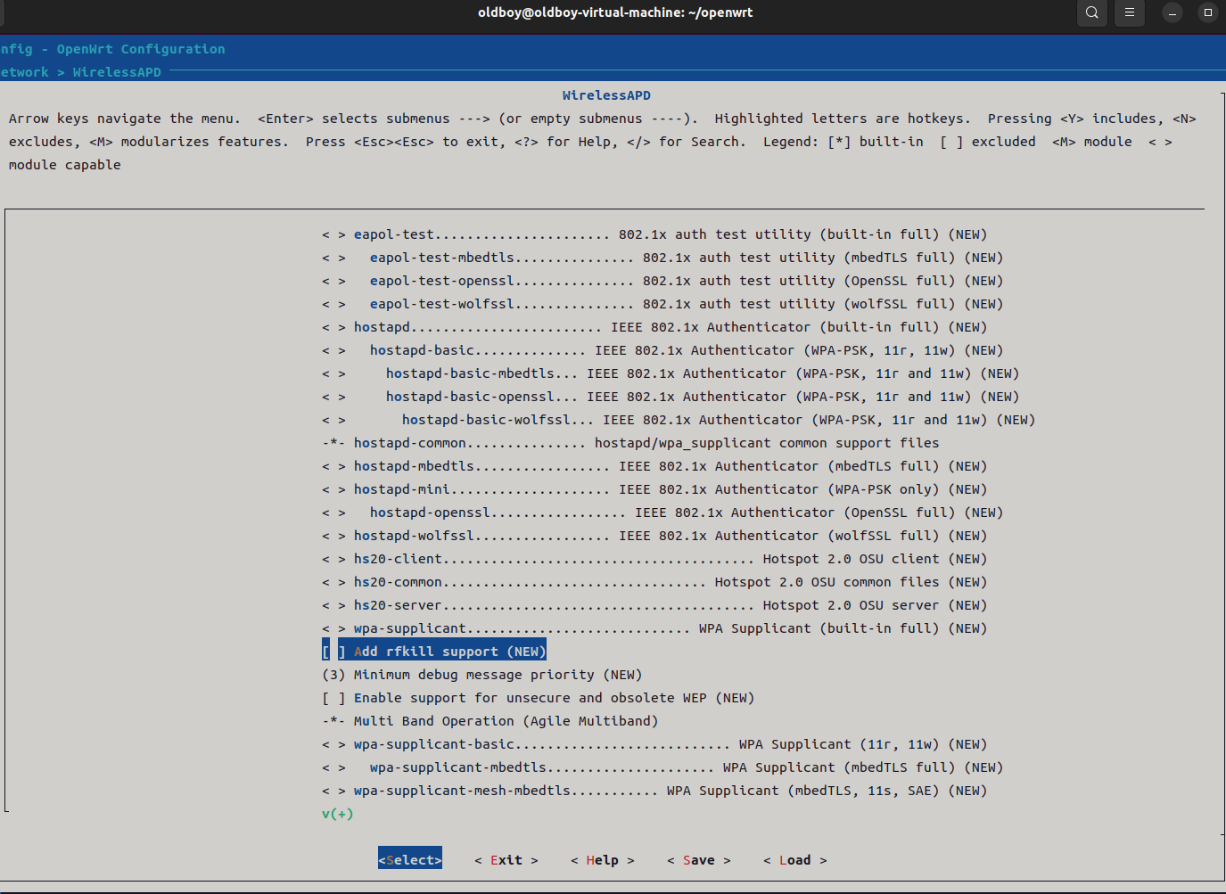This screenshot has height=894, width=1226.
Task: Click the terminal window title text
Action: click(x=615, y=12)
